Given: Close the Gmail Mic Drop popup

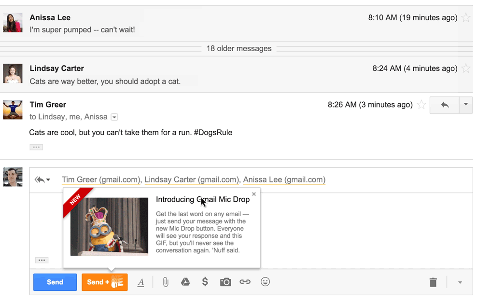Looking at the screenshot, I should [x=254, y=194].
